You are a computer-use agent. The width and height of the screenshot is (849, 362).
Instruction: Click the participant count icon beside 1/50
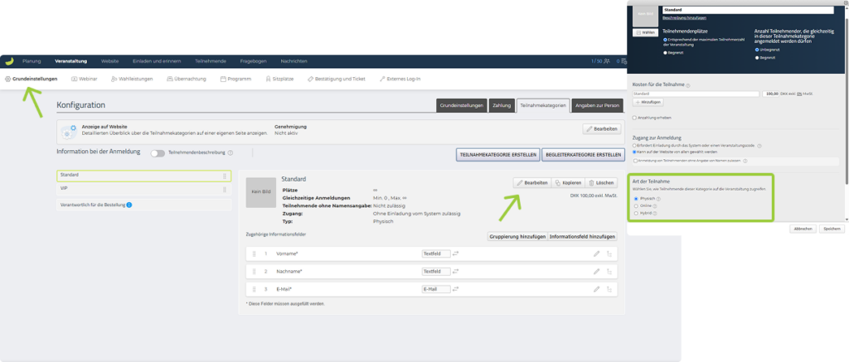(608, 61)
